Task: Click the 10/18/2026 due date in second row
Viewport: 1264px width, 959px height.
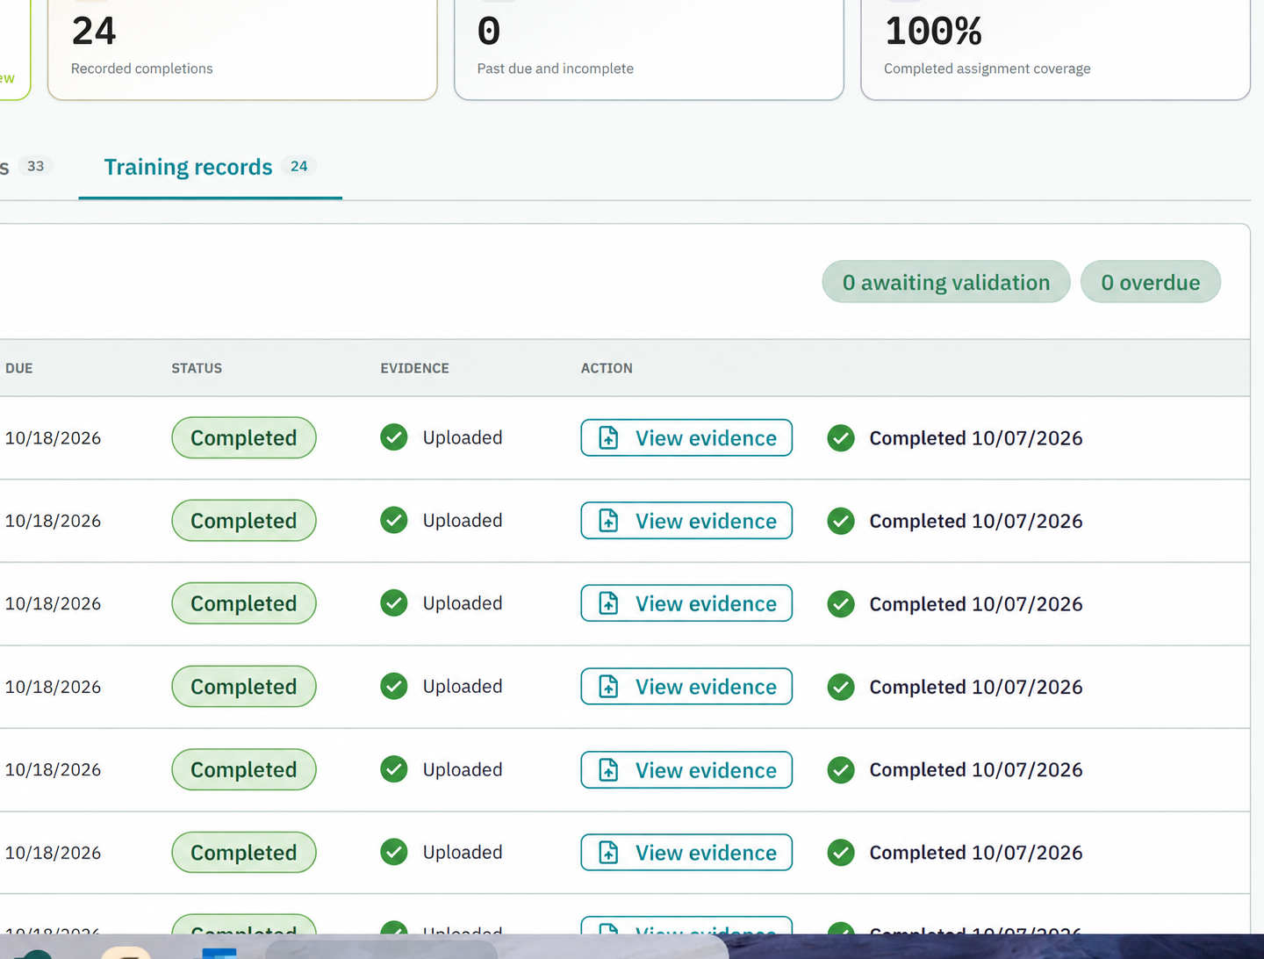Action: pos(53,521)
